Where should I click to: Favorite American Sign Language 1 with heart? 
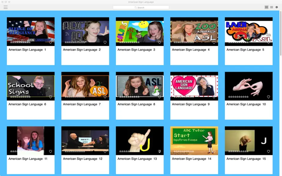50,42
